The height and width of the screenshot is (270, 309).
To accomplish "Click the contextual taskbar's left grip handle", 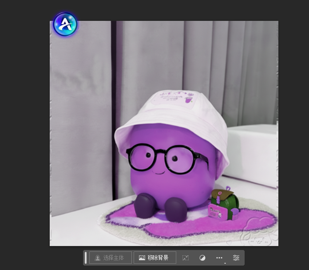I will (x=86, y=258).
